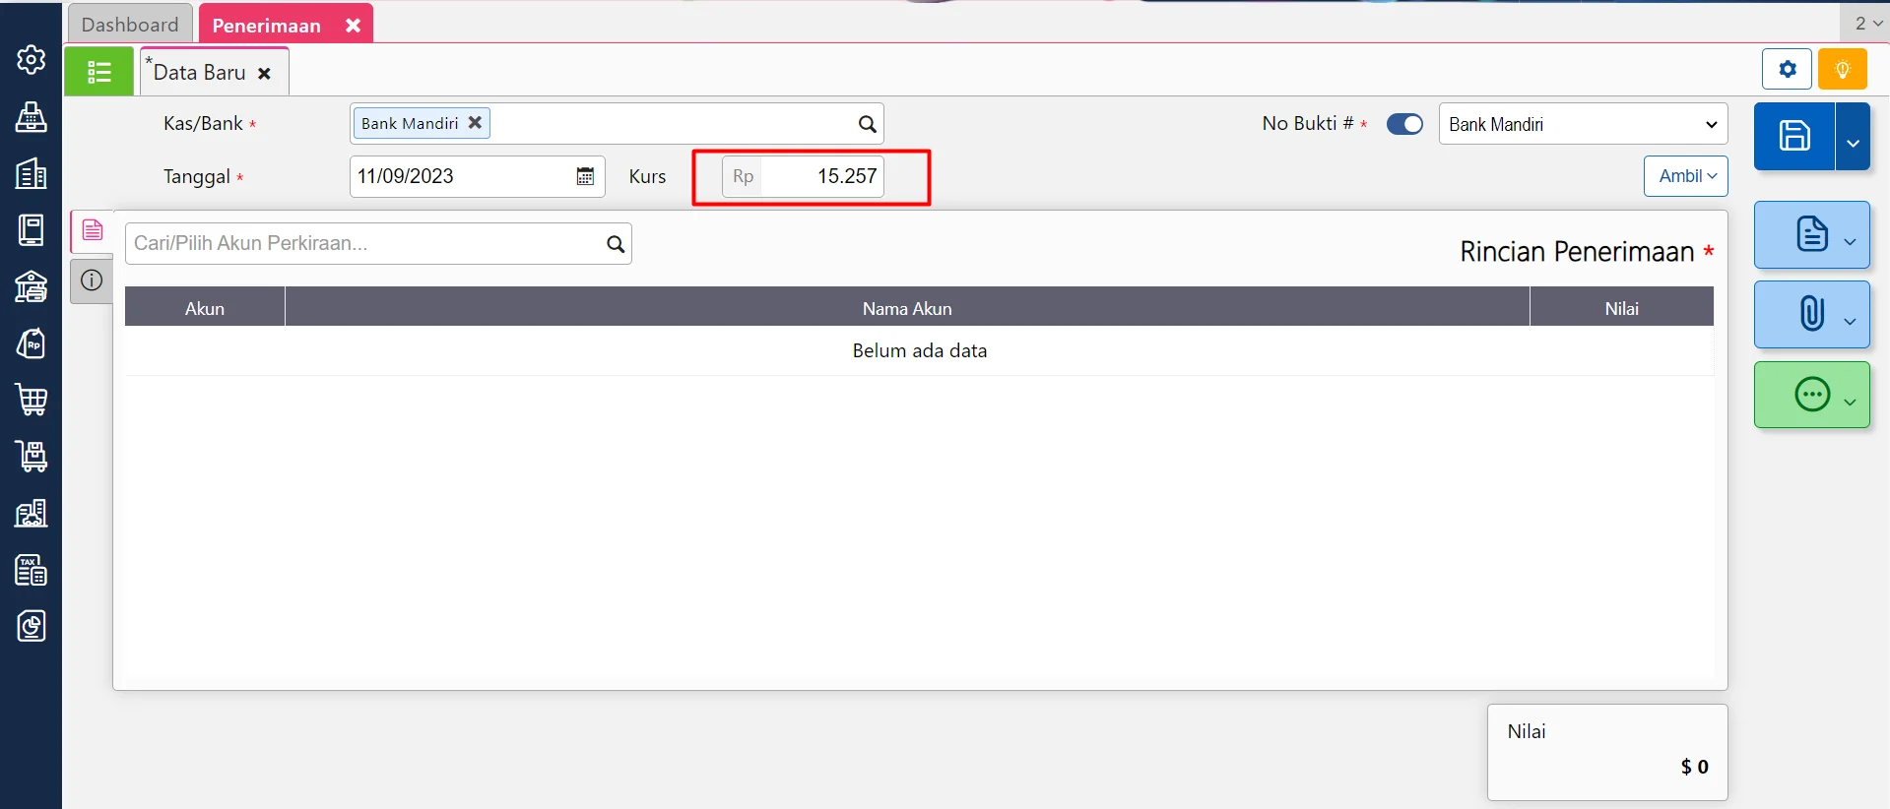Open the Bank Mandiri numbering dropdown
Image resolution: width=1890 pixels, height=809 pixels.
[1582, 124]
